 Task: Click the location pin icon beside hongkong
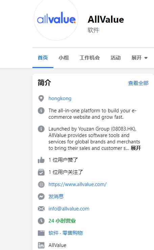click(41, 98)
